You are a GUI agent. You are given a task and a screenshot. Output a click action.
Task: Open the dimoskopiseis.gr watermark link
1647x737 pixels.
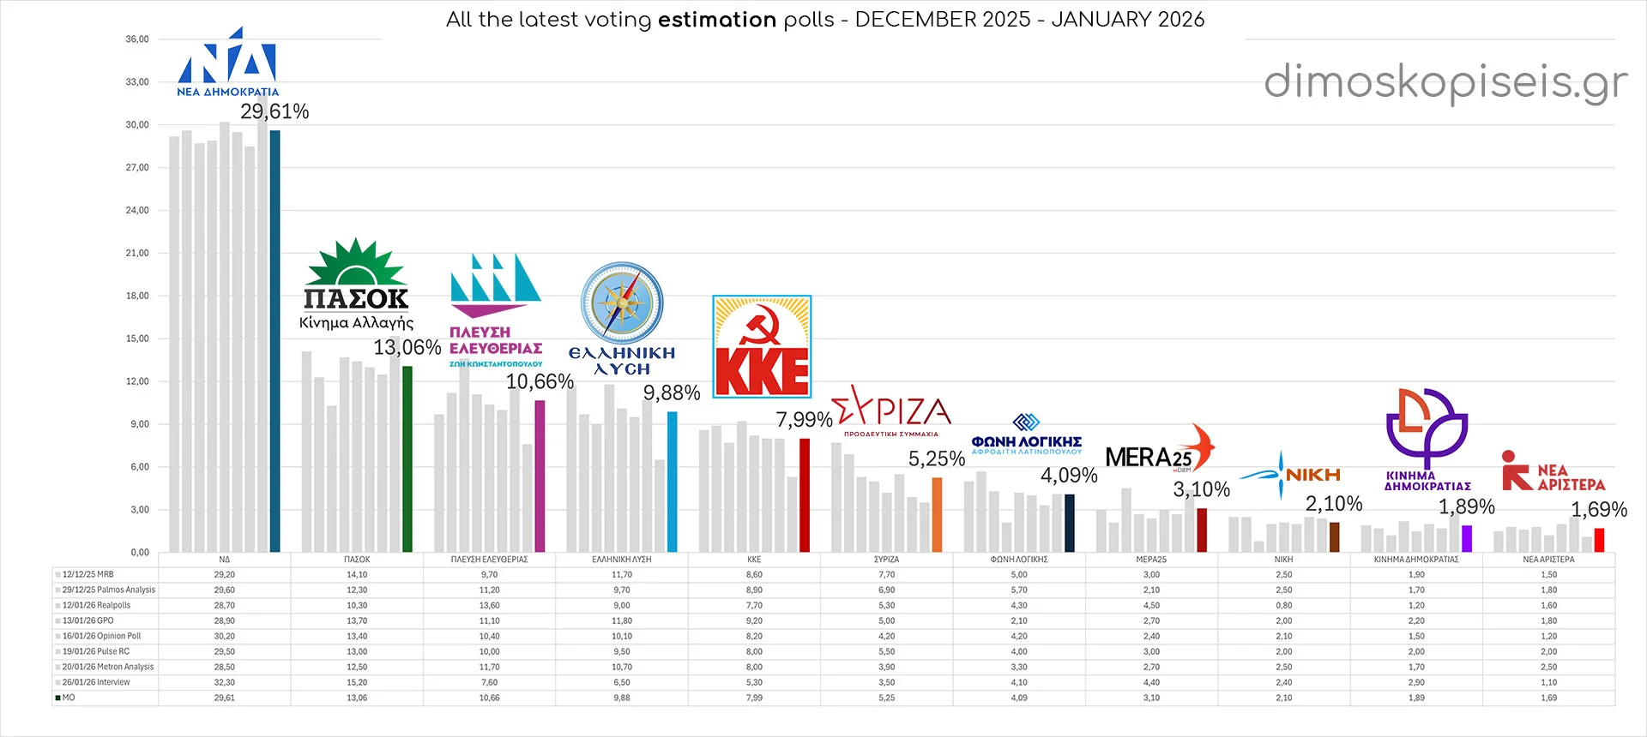(1445, 82)
